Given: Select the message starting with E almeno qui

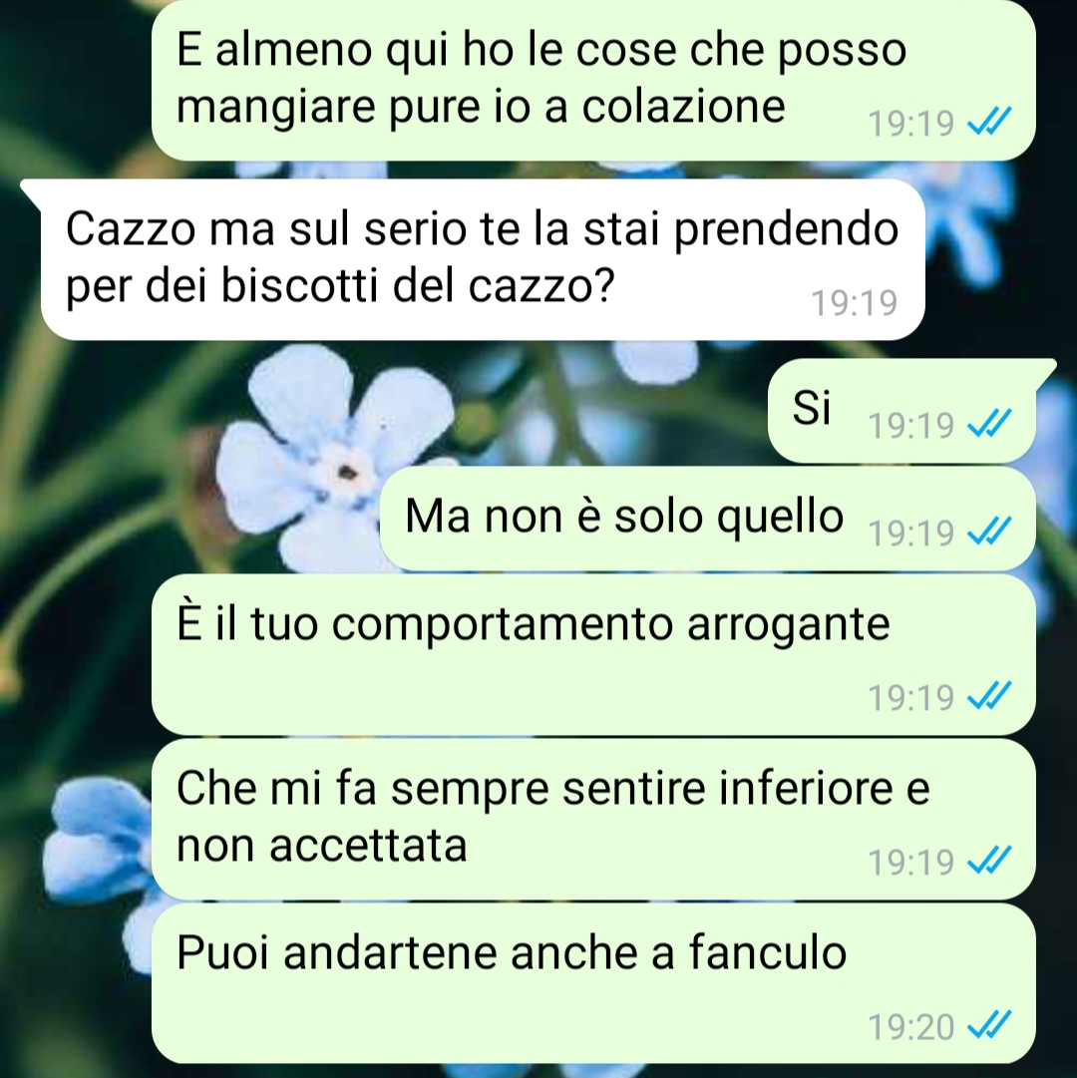Looking at the screenshot, I should point(593,80).
